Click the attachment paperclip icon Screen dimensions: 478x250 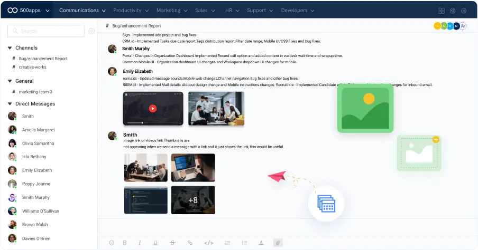pyautogui.click(x=278, y=243)
